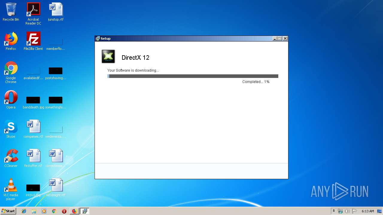Close the Setup window

click(285, 39)
